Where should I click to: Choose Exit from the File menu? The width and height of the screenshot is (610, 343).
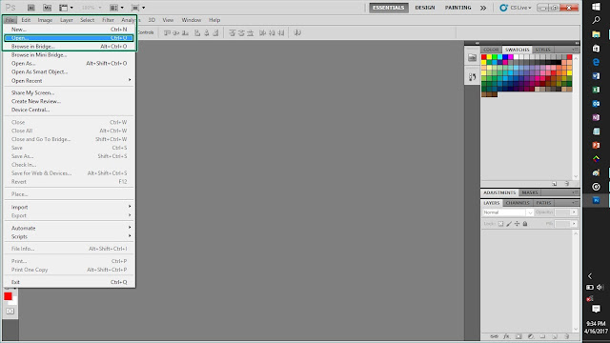click(x=70, y=282)
